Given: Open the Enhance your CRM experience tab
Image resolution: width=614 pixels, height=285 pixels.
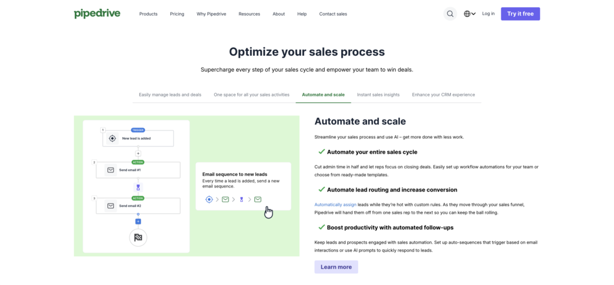Looking at the screenshot, I should pos(443,95).
